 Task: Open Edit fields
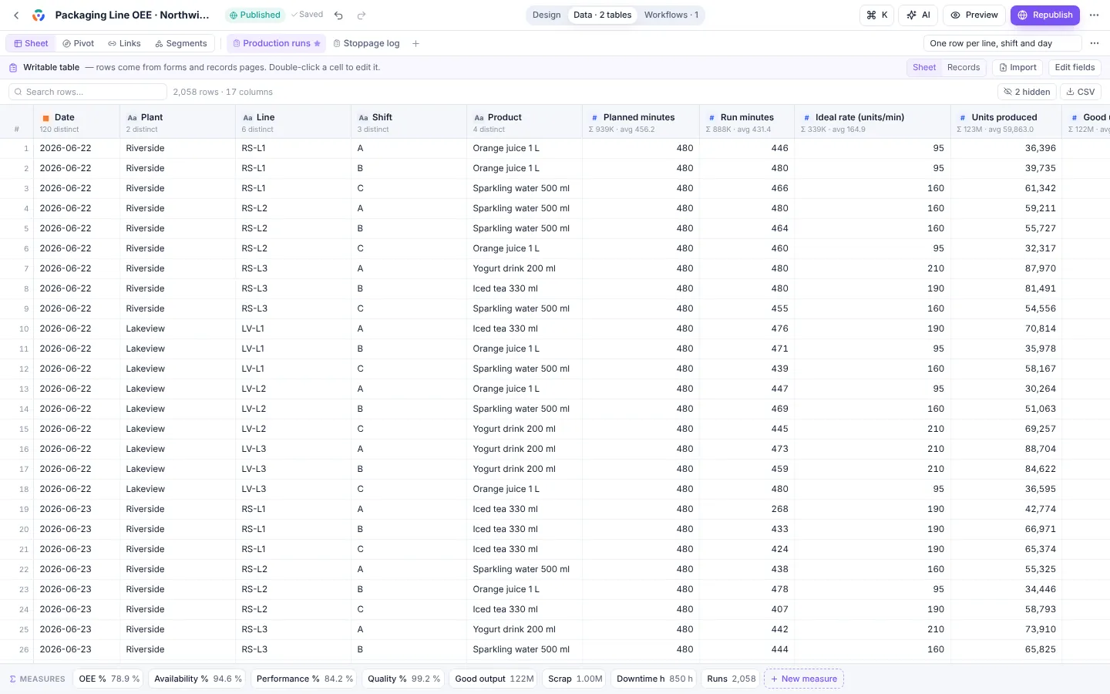tap(1075, 67)
